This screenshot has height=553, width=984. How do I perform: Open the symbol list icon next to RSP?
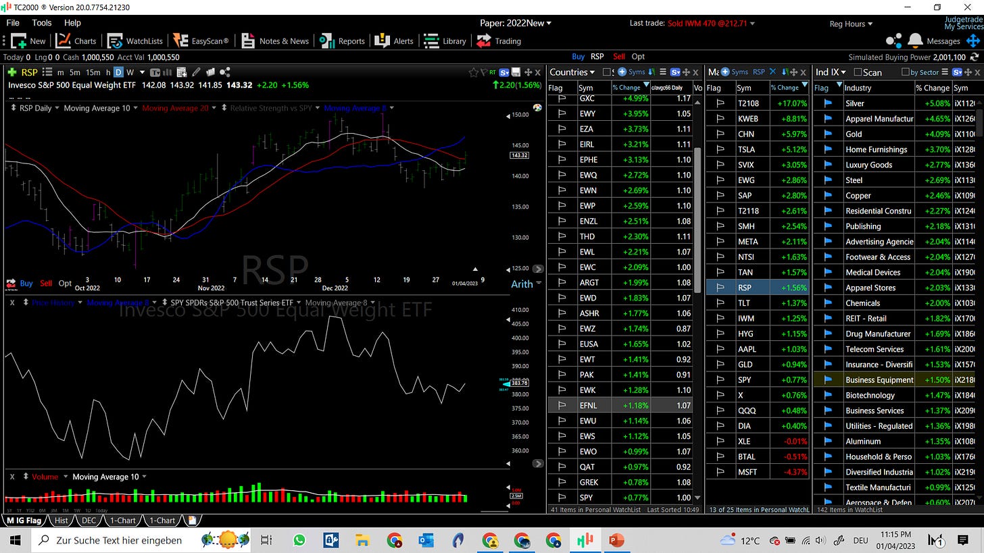(x=47, y=72)
